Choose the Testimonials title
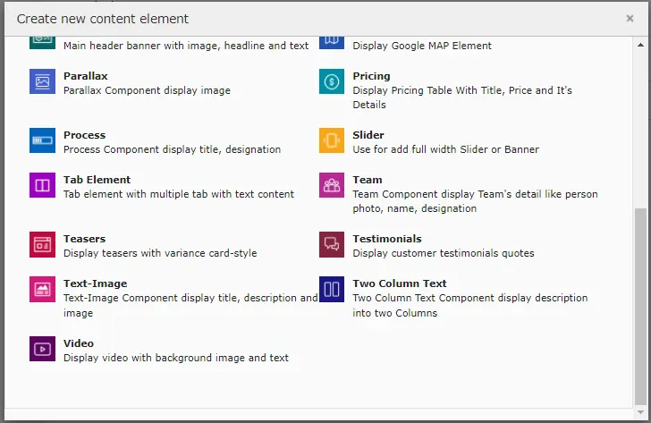The height and width of the screenshot is (423, 651). tap(387, 239)
